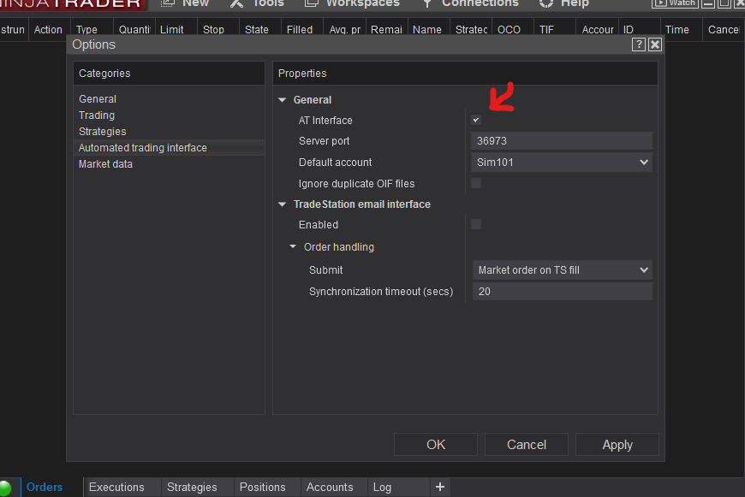
Task: Disable the AT Interface checkbox
Action: coord(476,120)
